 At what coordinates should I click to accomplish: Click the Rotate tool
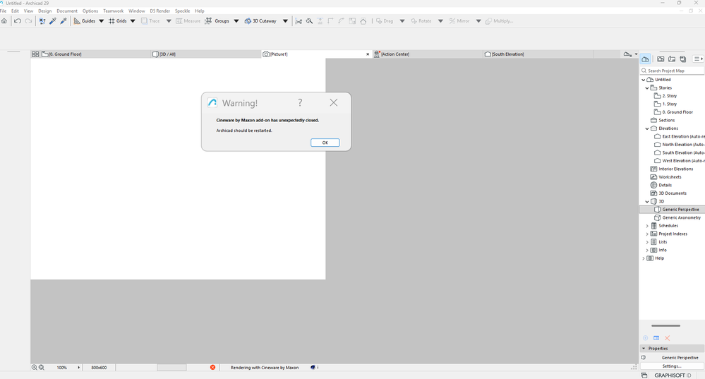(421, 20)
